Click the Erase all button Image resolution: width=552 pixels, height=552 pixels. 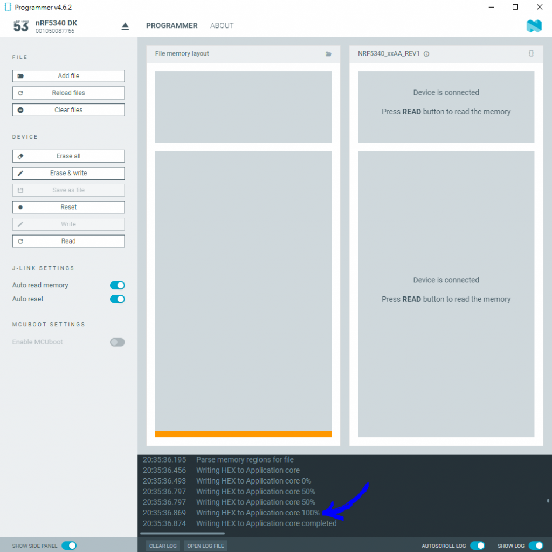click(x=68, y=156)
